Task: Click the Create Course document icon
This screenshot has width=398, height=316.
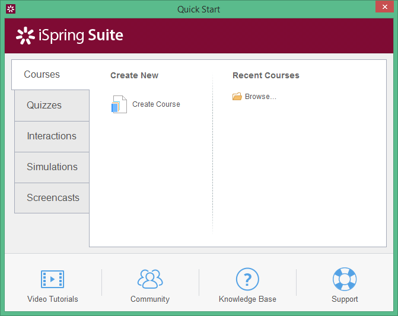Action: (119, 104)
